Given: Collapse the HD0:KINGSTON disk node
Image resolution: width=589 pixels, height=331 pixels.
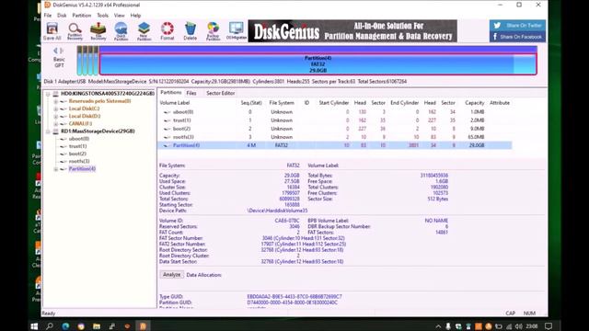Looking at the screenshot, I should click(48, 94).
